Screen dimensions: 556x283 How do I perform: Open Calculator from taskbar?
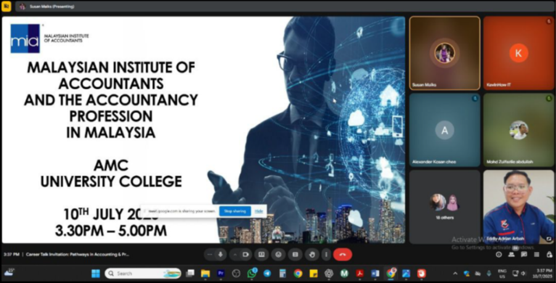point(282,273)
